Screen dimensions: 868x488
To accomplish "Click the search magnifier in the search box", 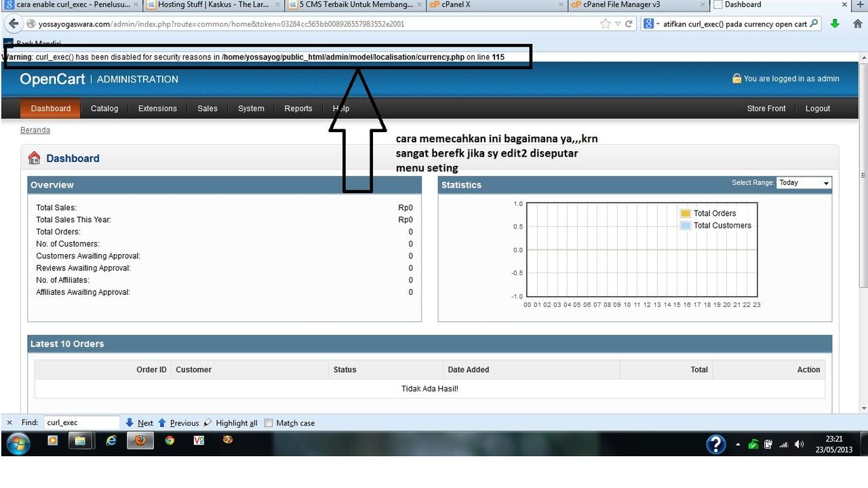I will coord(814,24).
